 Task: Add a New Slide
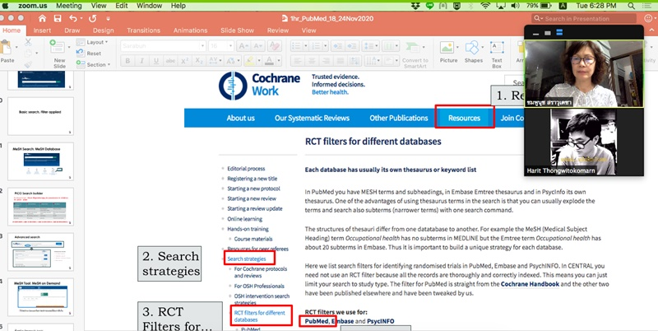(x=59, y=54)
